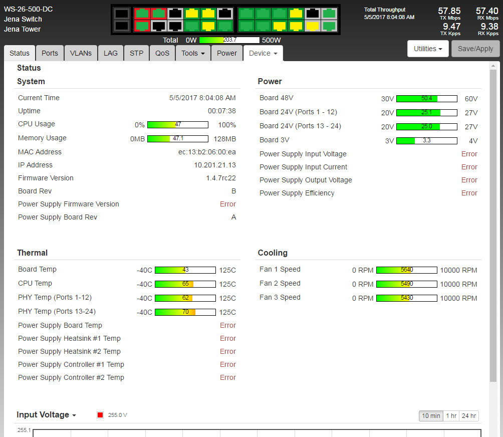Switch graph range to 10 min
Screen dimensions: 503x437
(x=431, y=416)
